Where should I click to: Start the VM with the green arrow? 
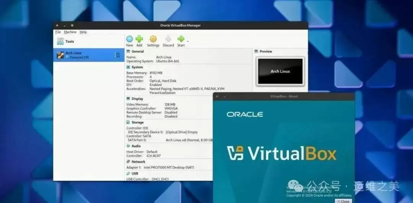pos(181,39)
